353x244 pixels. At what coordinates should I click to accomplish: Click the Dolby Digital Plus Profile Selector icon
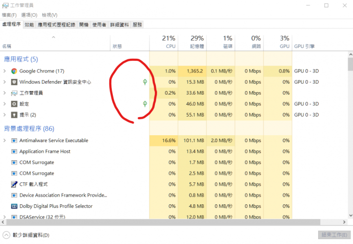pyautogui.click(x=14, y=206)
